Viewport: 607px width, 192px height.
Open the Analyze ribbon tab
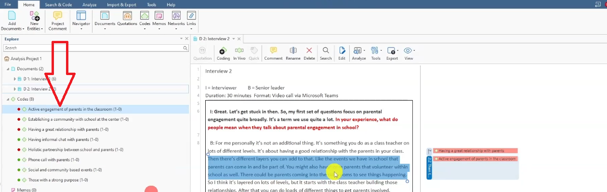pyautogui.click(x=89, y=4)
